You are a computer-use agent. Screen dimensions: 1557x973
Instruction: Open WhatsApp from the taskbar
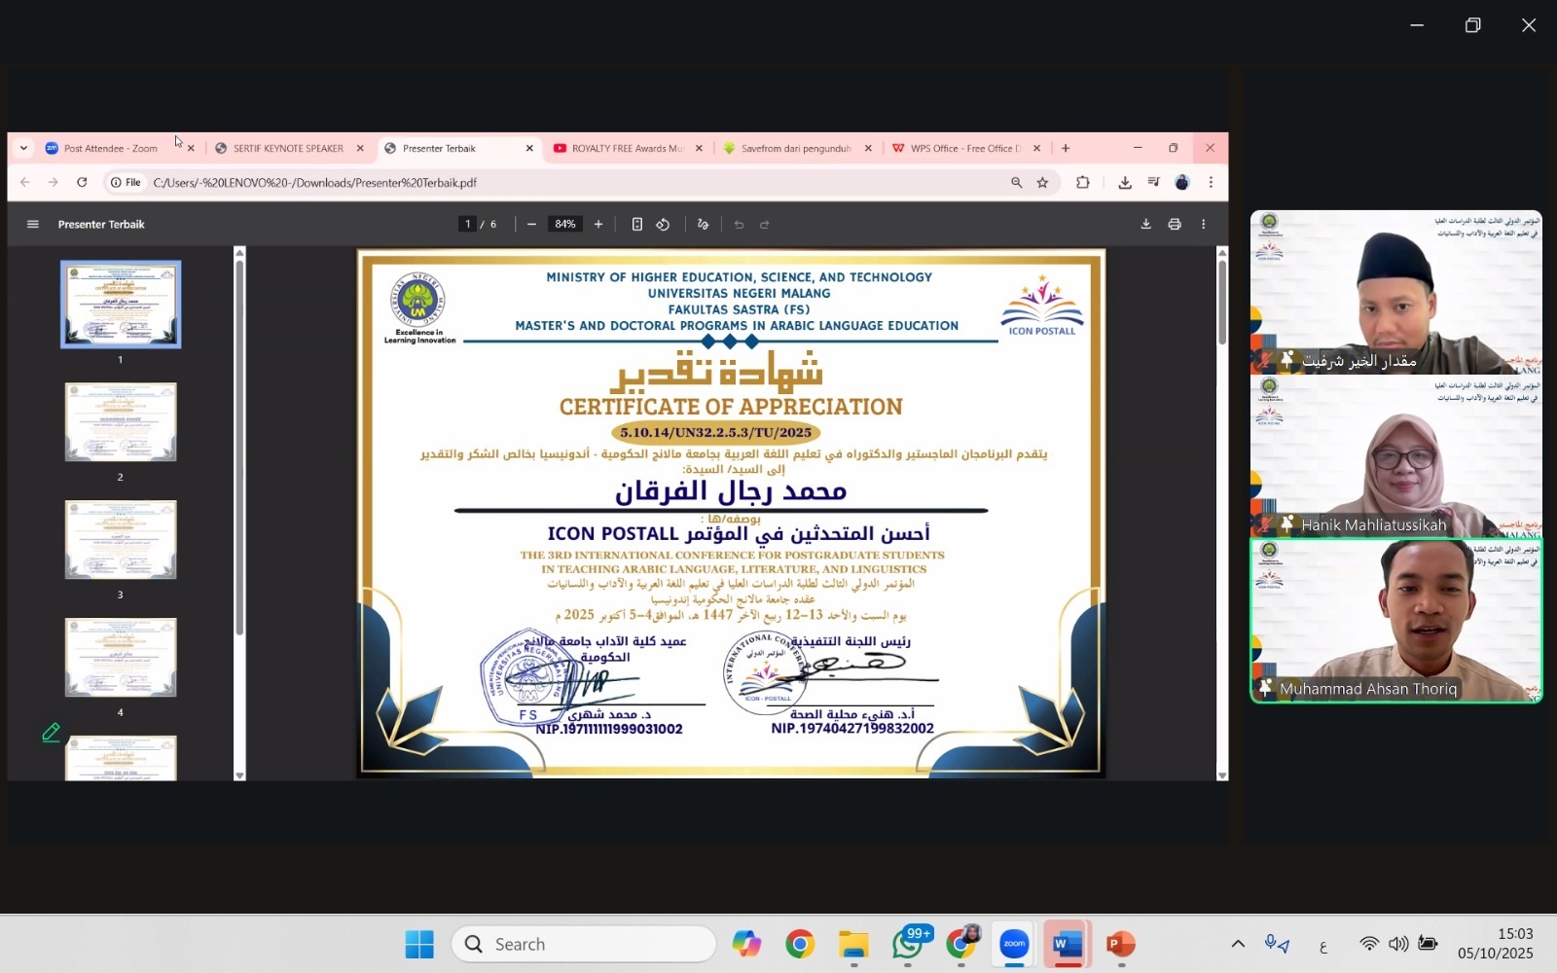click(907, 944)
